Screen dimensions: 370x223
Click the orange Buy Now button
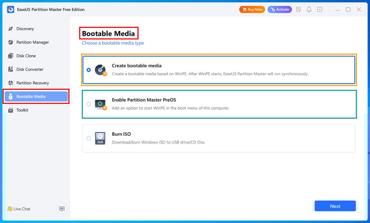click(252, 9)
